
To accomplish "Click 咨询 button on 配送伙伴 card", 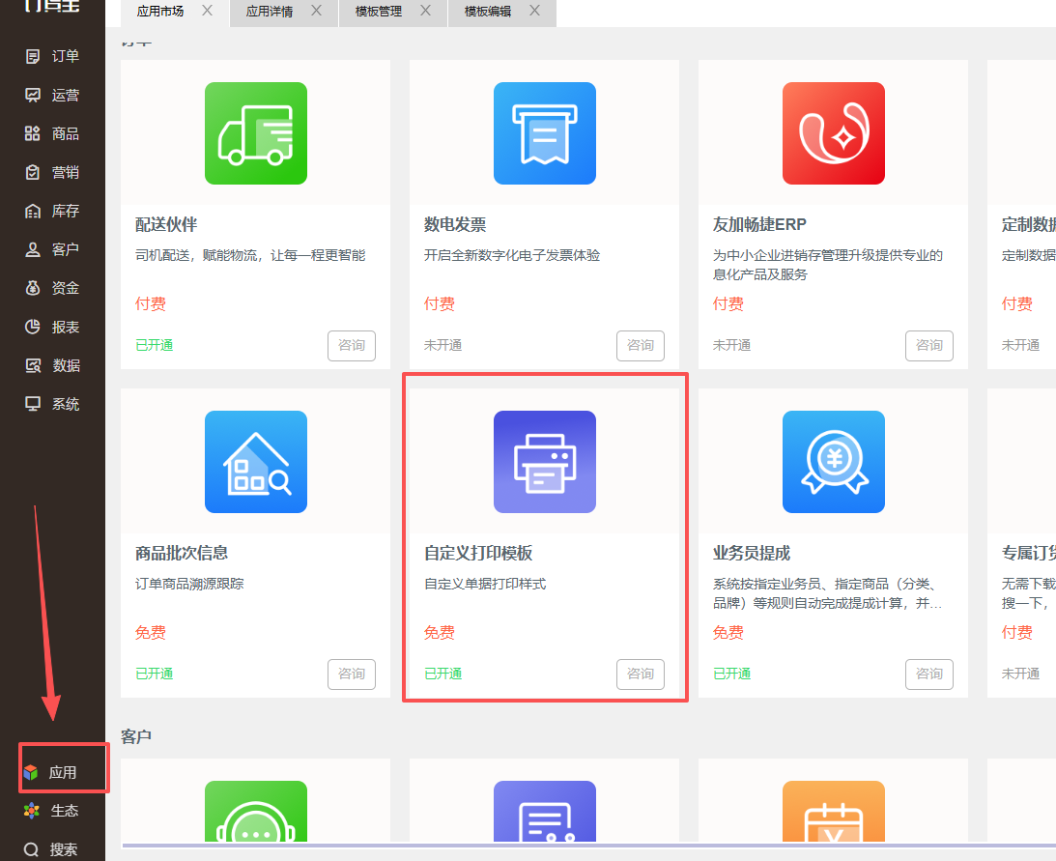I will point(352,346).
